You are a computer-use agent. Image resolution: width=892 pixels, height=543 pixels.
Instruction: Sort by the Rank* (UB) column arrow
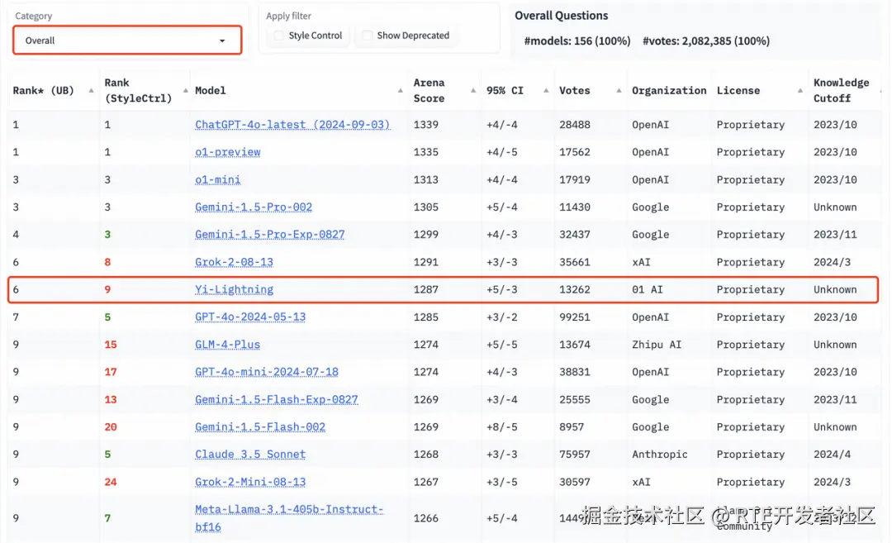(x=91, y=91)
